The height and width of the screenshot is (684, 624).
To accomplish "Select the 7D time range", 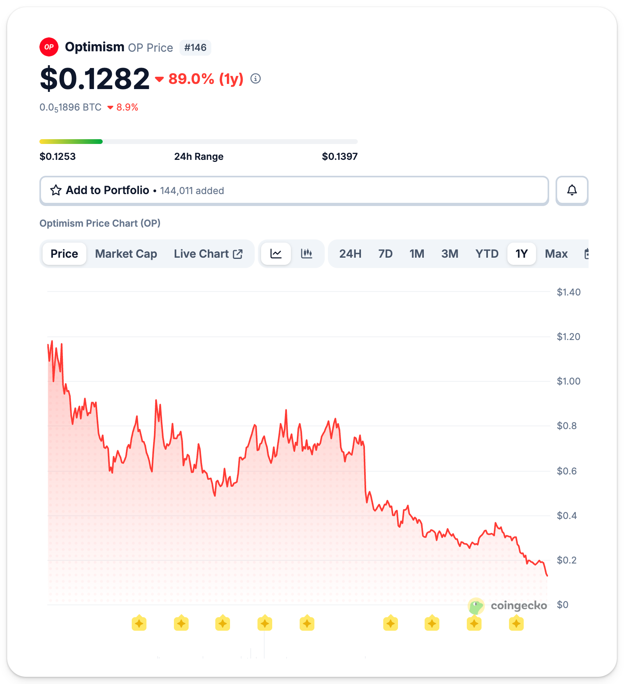I will [385, 254].
